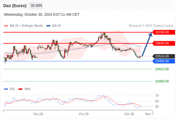Click the MA 50 blue legend swatch
176x119 pixels.
click(x=48, y=26)
